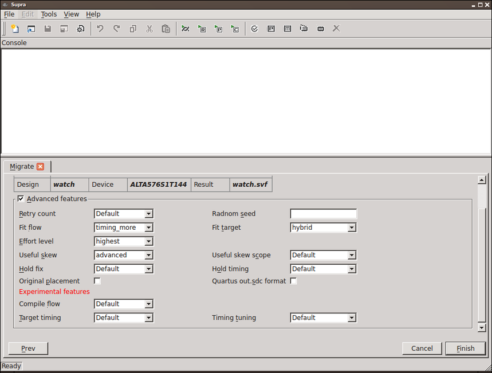Click the Save As toolbar icon
This screenshot has width=492, height=373.
pos(64,29)
